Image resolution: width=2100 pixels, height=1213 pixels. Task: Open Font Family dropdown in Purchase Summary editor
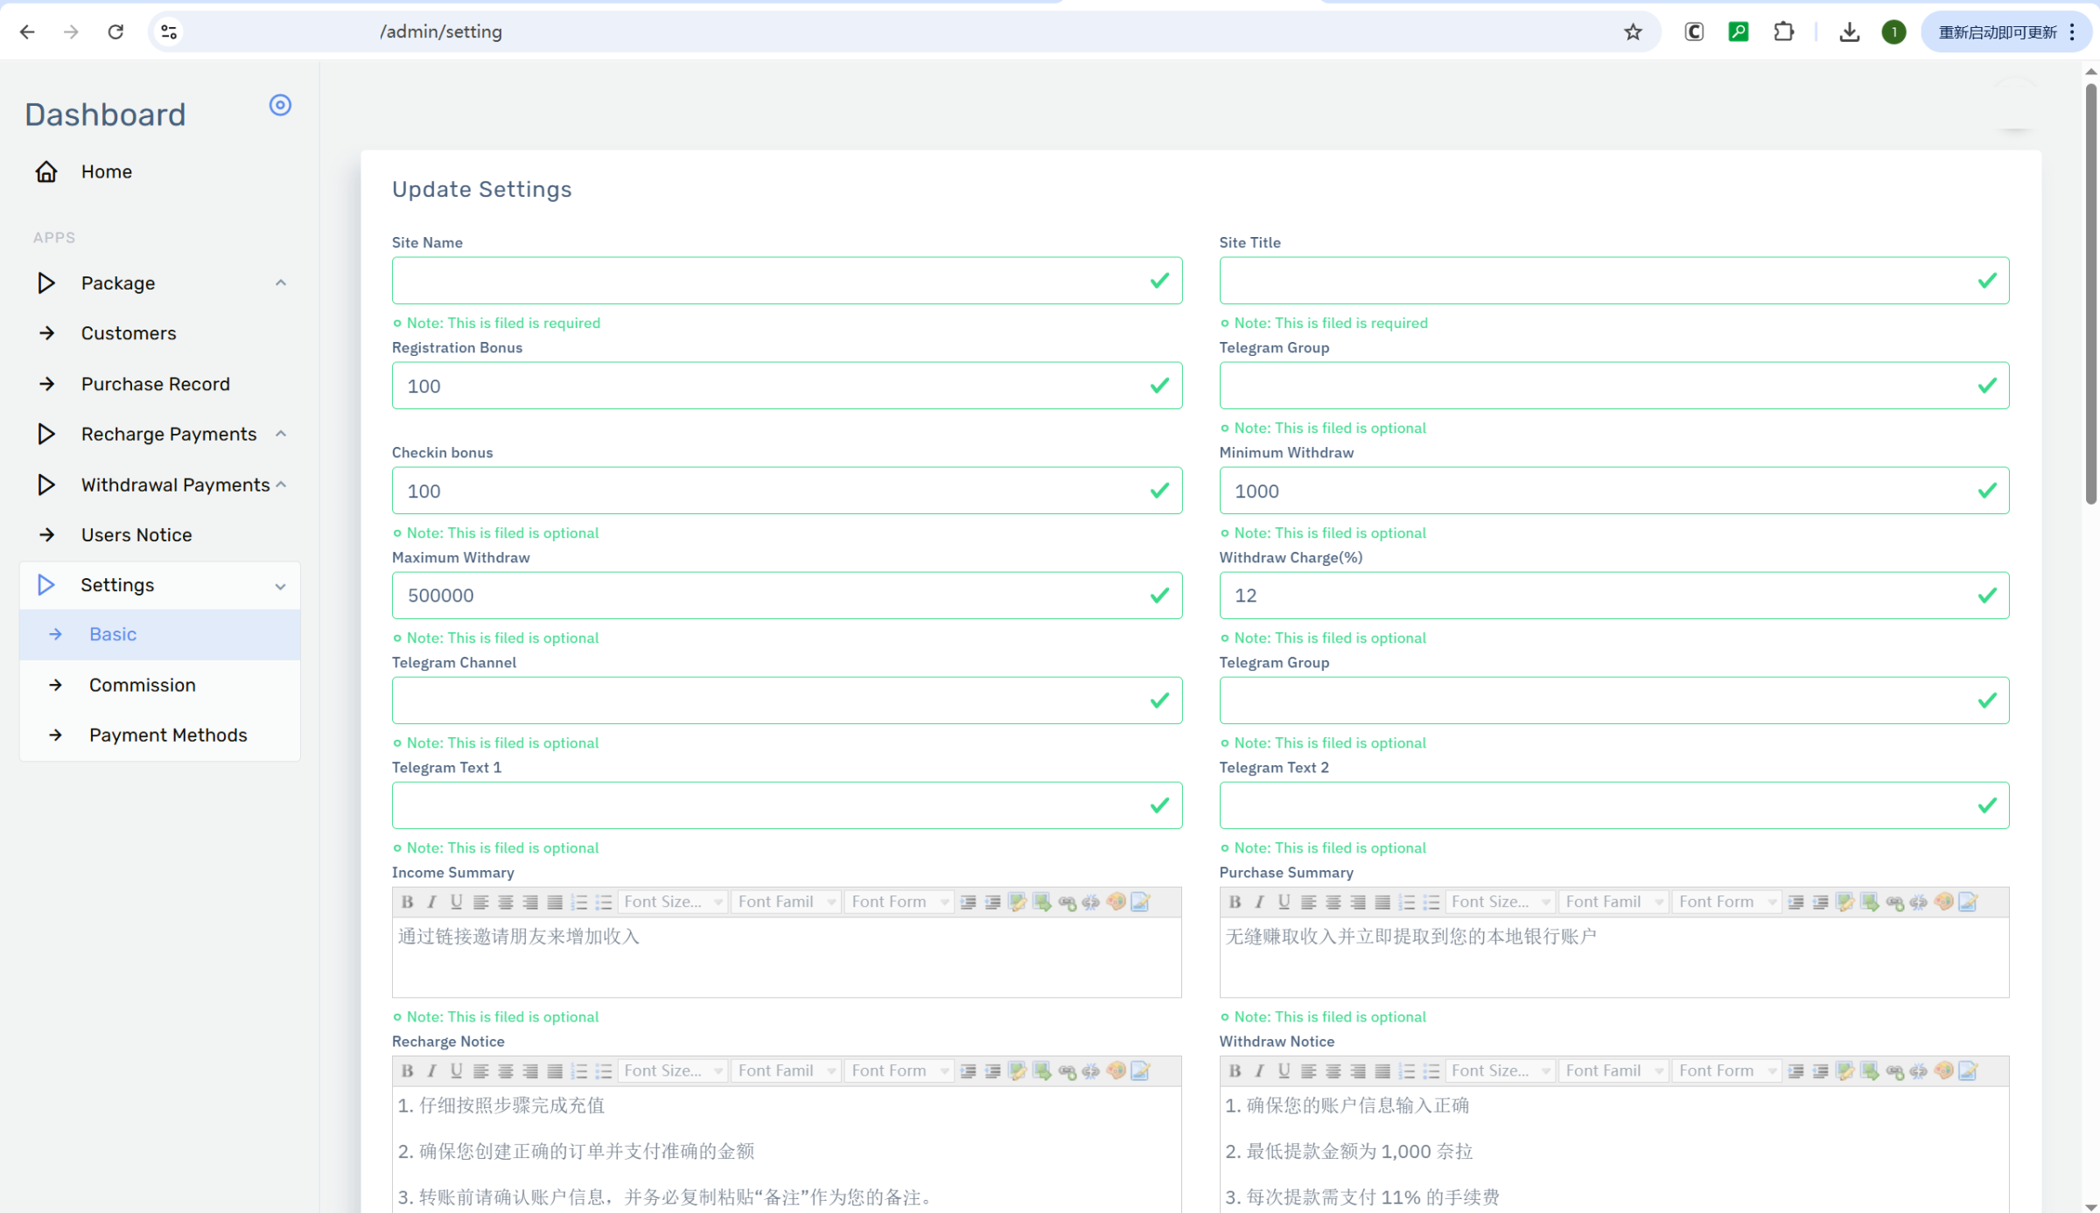click(1613, 902)
